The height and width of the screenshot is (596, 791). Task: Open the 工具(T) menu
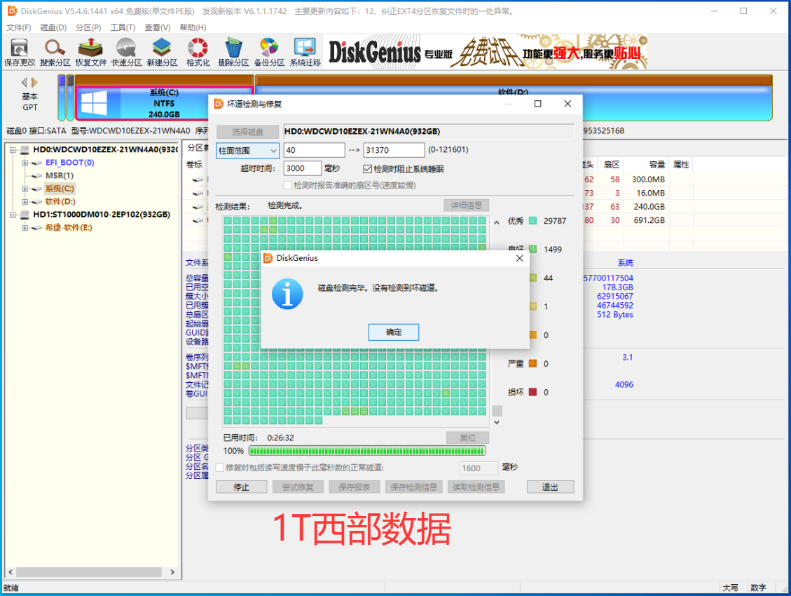tap(123, 27)
